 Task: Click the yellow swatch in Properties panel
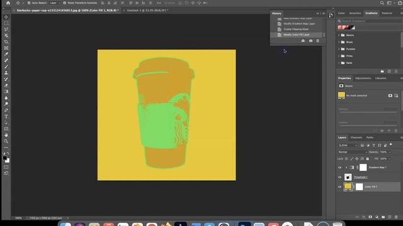pos(341,95)
